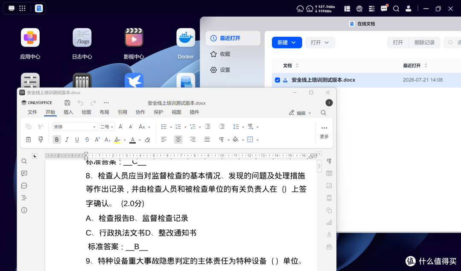
Task: Align text left
Action: (x=164, y=139)
